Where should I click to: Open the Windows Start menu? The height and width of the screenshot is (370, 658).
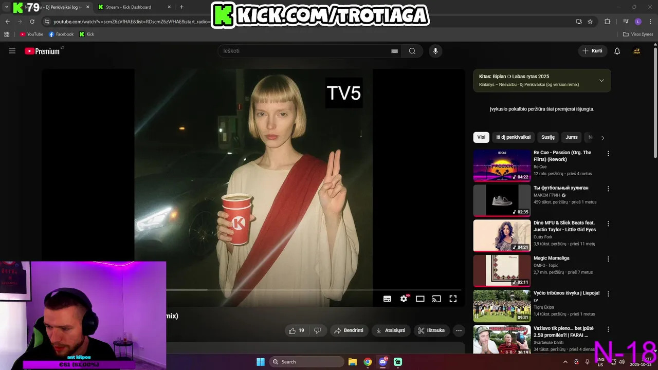[261, 362]
